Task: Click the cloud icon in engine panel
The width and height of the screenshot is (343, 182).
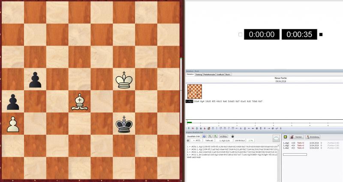Action: (x=276, y=138)
